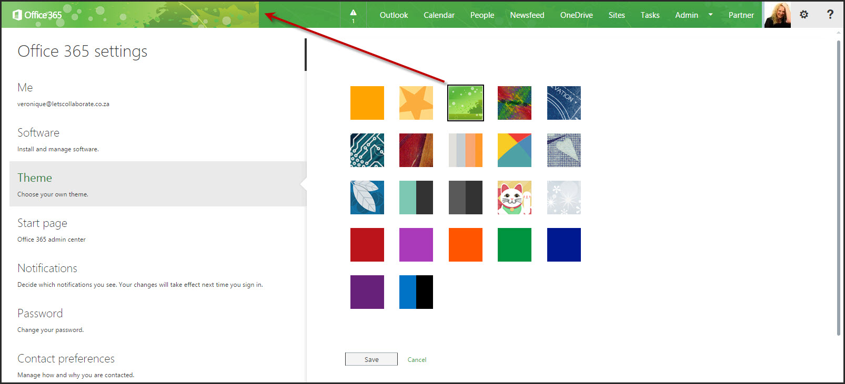Screen dimensions: 845x384
Task: Open the Calendar navigation item
Action: coord(439,15)
